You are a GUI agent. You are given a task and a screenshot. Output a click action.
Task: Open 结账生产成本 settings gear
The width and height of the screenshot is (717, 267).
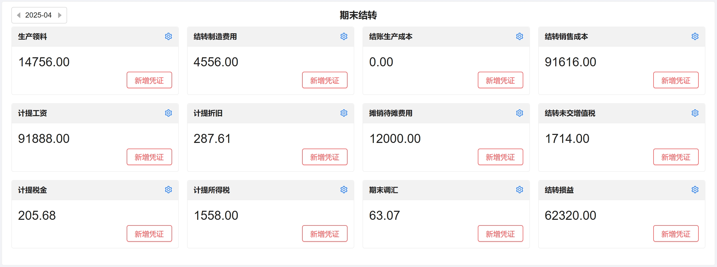click(519, 36)
